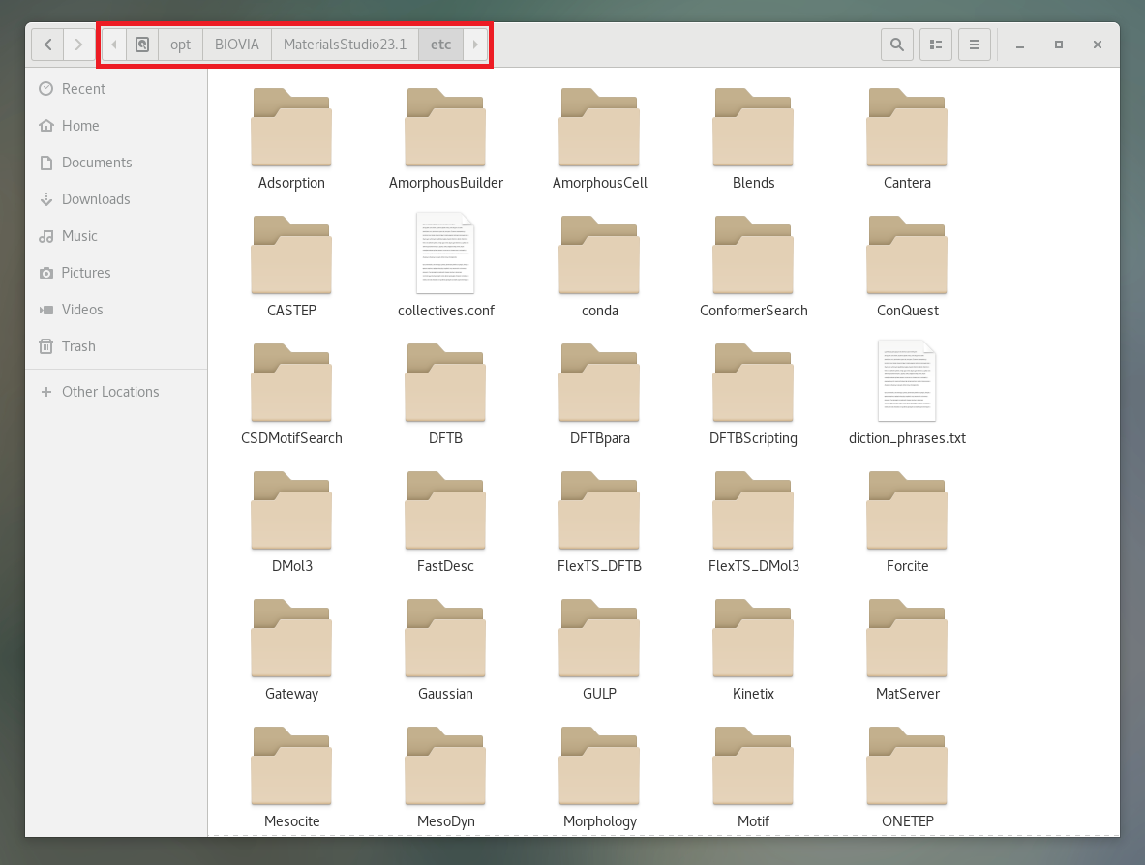Select the collectives.conf file icon
This screenshot has width=1145, height=865.
[x=445, y=254]
